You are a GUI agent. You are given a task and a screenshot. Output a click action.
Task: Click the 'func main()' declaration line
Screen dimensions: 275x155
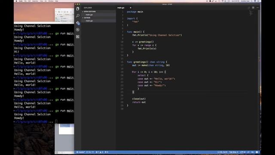(136, 32)
